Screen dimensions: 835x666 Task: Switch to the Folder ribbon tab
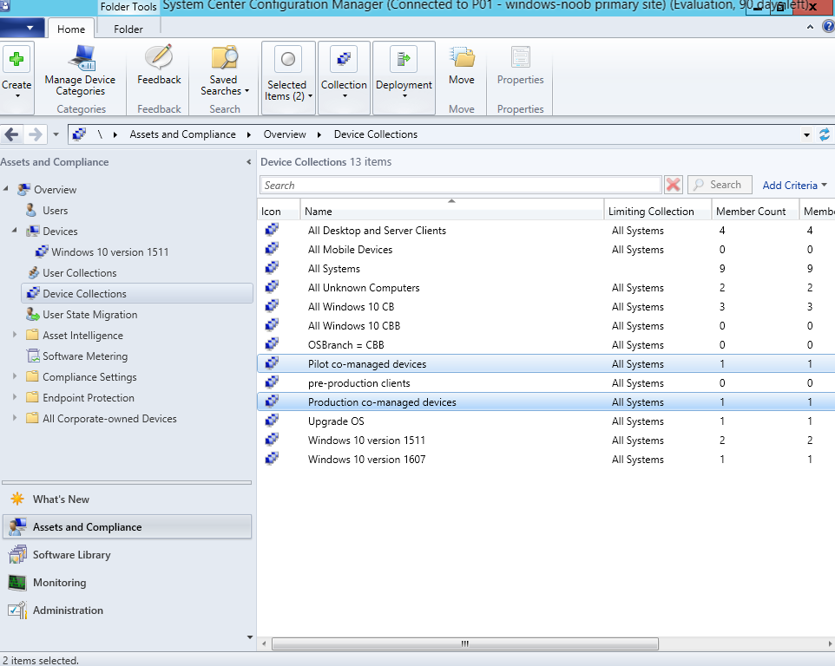(x=128, y=29)
